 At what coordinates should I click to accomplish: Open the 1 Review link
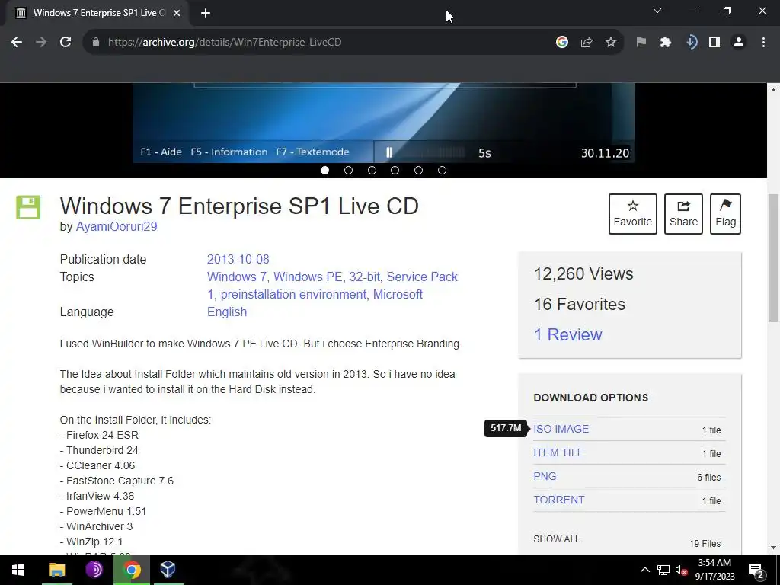coord(568,334)
